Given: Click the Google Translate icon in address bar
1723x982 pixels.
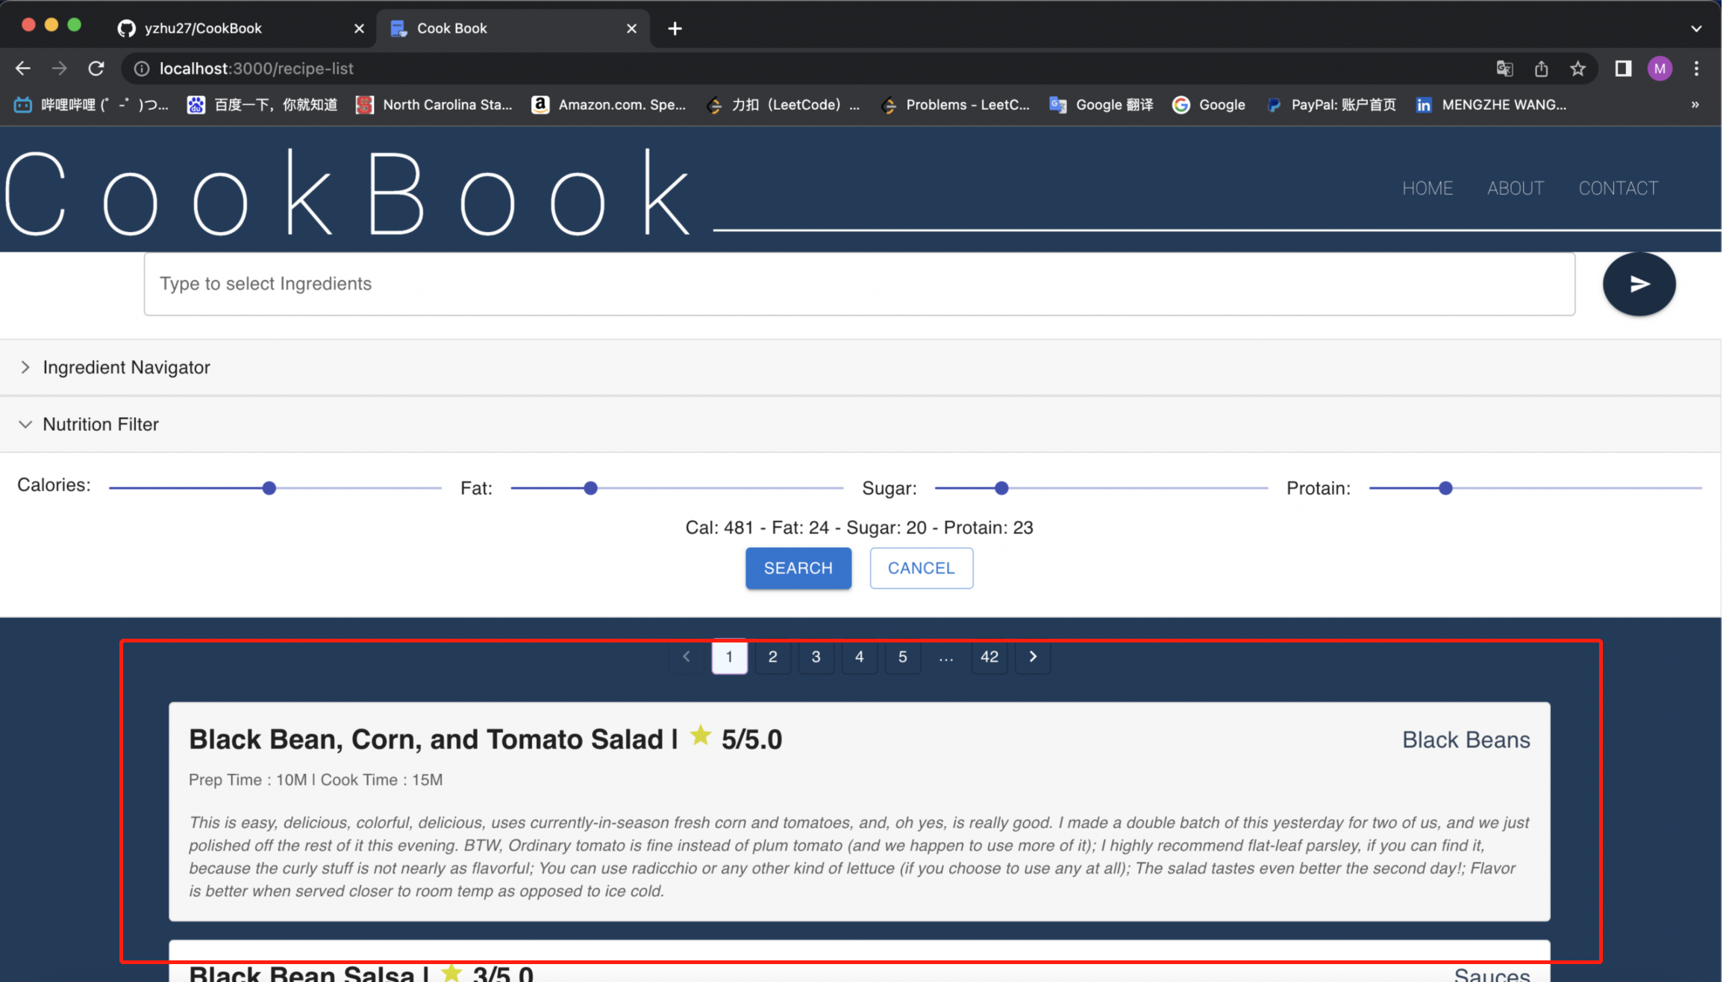Looking at the screenshot, I should pyautogui.click(x=1504, y=69).
